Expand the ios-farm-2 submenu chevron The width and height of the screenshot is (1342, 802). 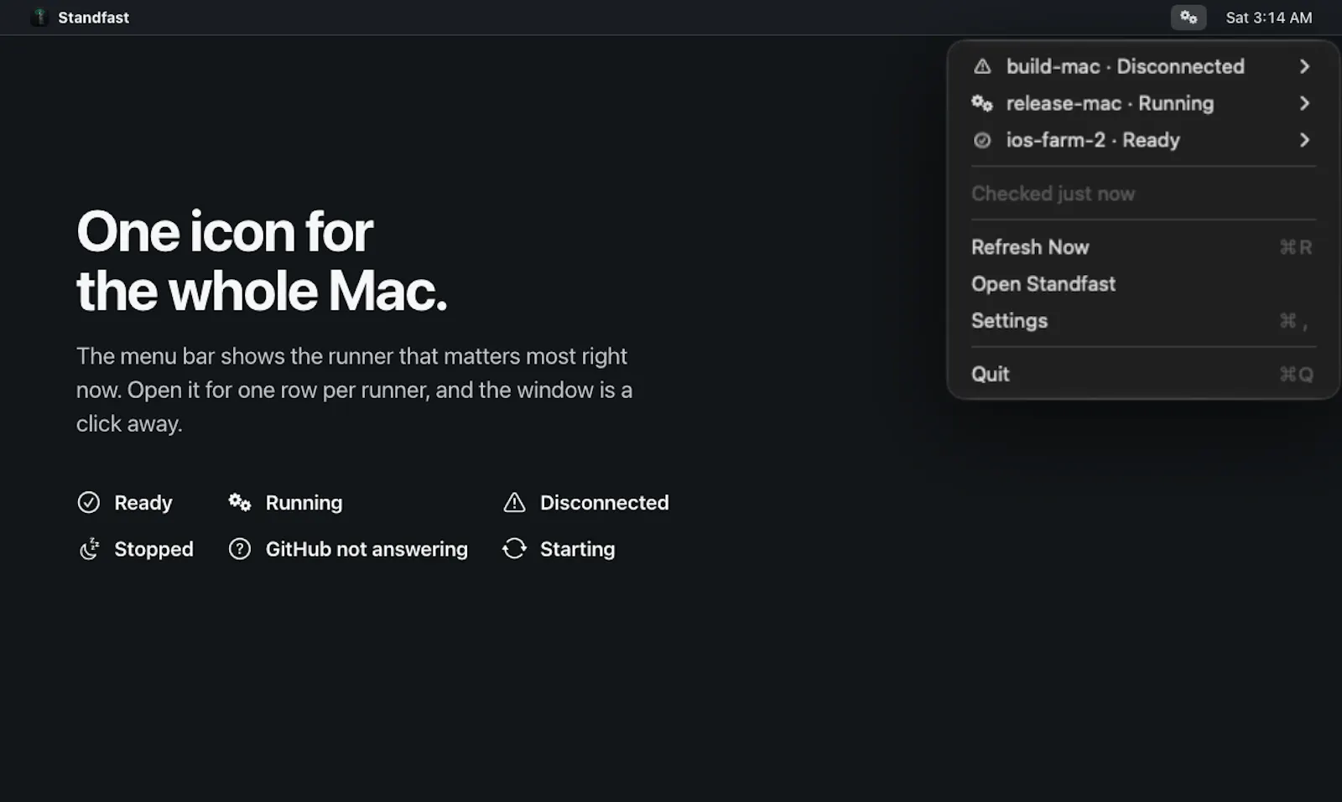tap(1304, 140)
